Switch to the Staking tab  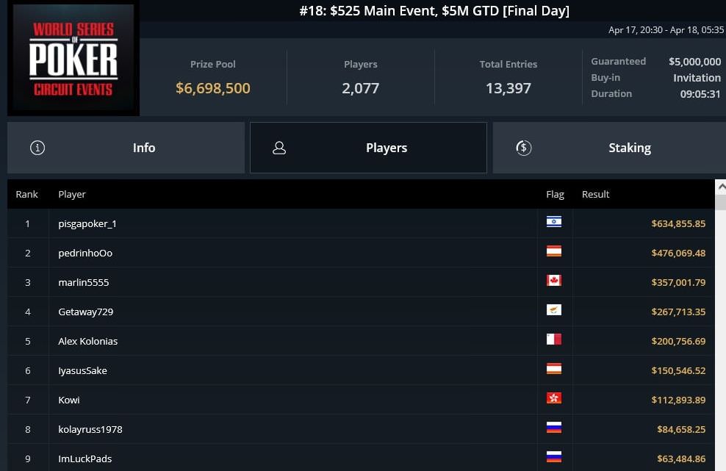609,148
